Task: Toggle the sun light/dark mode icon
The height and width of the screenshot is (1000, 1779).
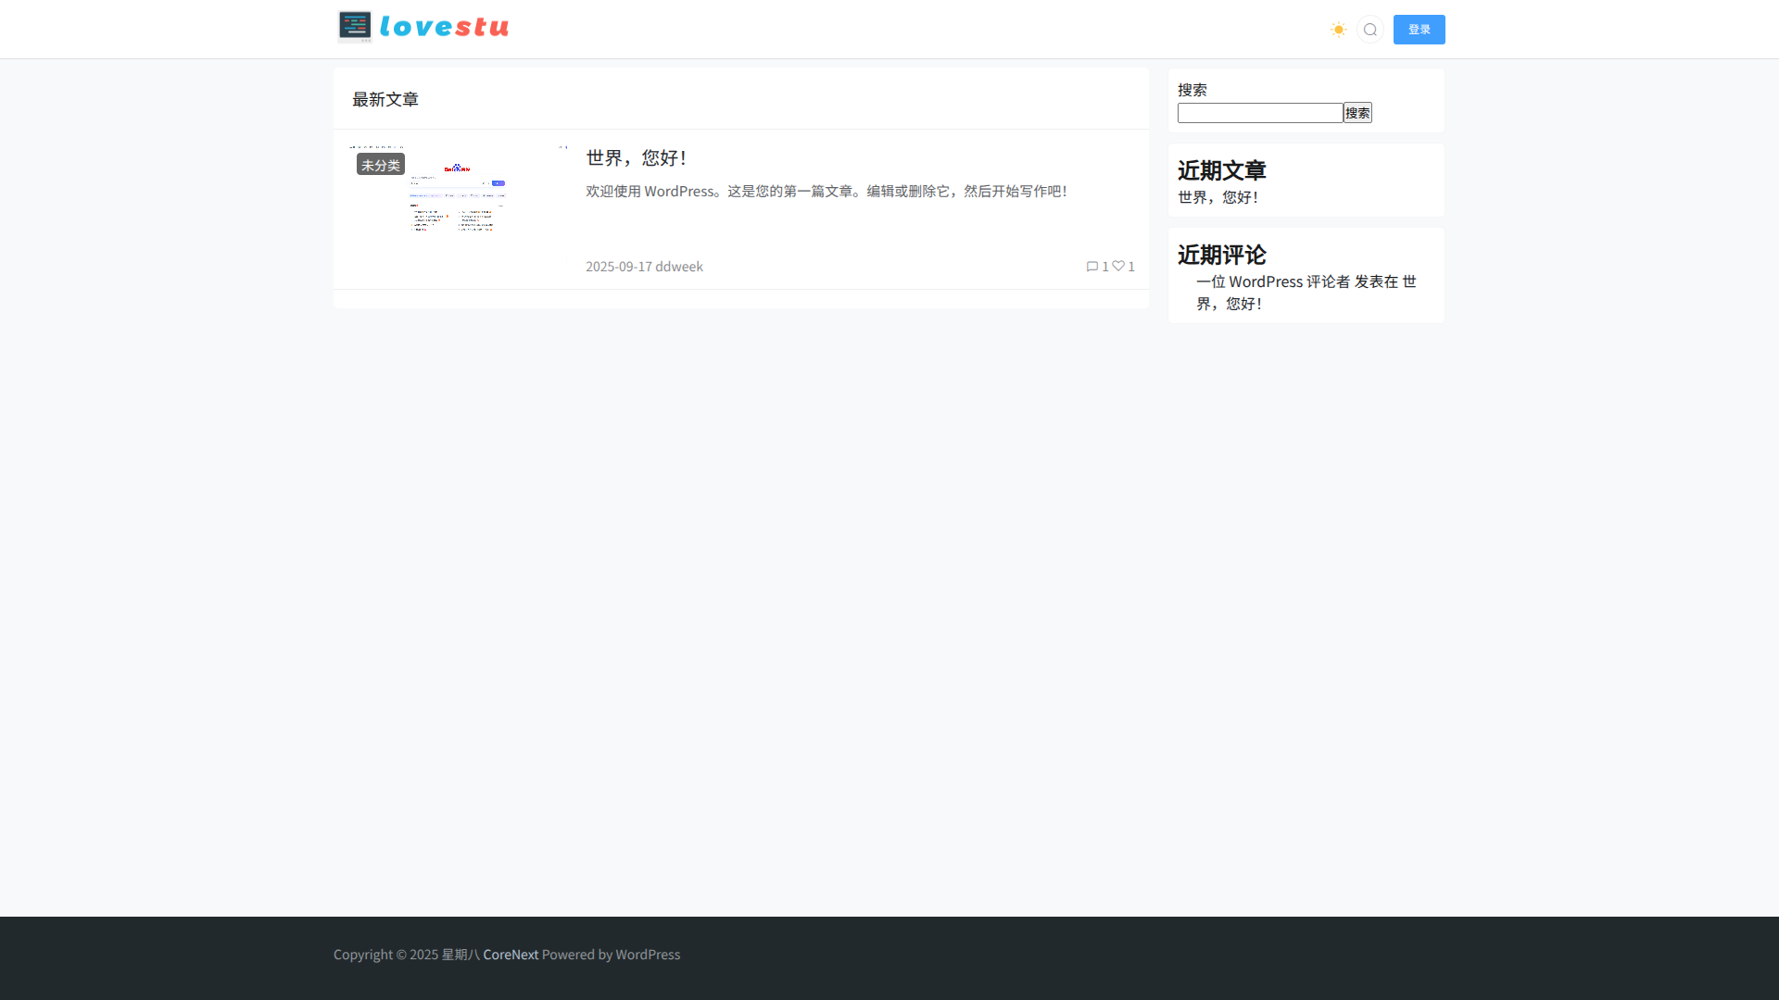Action: pyautogui.click(x=1338, y=30)
